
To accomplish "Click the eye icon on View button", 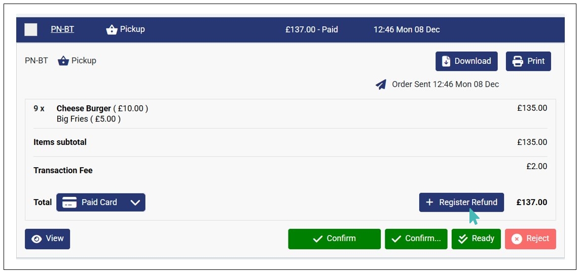I will [37, 239].
